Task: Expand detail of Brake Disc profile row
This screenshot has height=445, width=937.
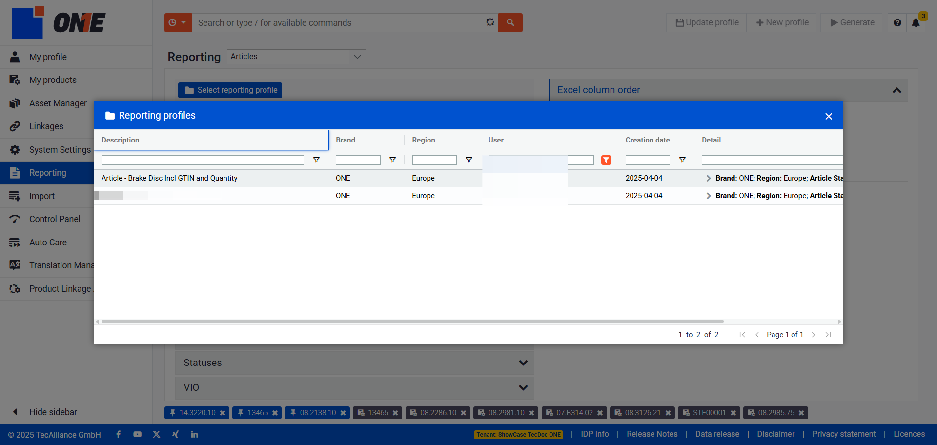Action: pos(708,178)
